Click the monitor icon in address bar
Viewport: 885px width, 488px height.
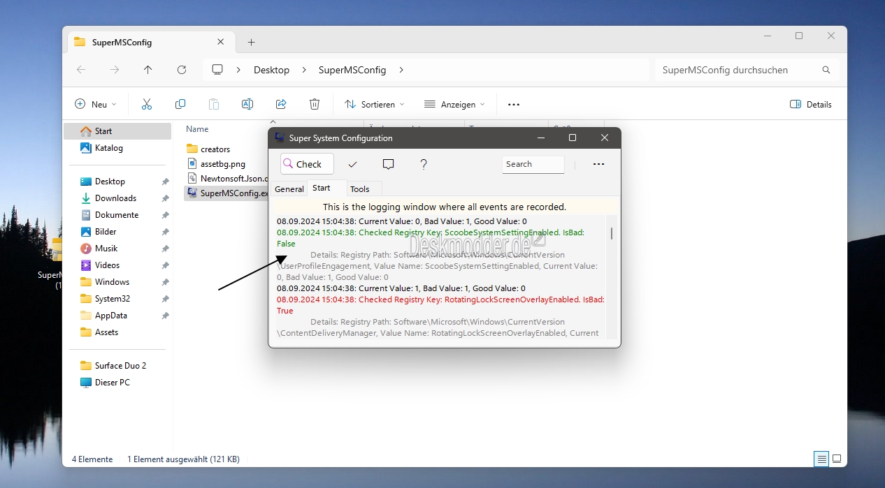[217, 70]
